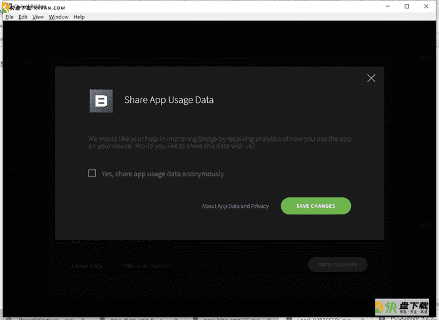
Task: Minimize the Bridge window
Action: [388, 6]
